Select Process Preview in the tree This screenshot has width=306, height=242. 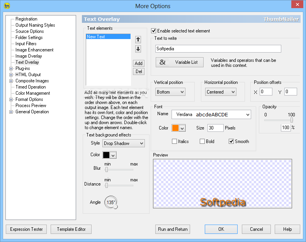click(31, 106)
